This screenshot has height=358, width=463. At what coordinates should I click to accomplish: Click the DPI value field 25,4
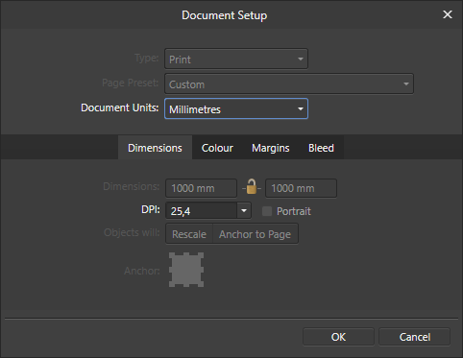(201, 211)
